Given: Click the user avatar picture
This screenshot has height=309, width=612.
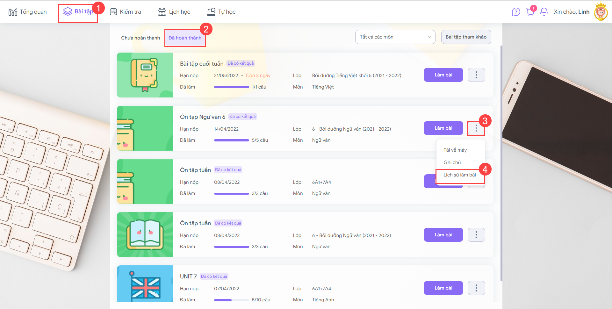Looking at the screenshot, I should tap(601, 12).
